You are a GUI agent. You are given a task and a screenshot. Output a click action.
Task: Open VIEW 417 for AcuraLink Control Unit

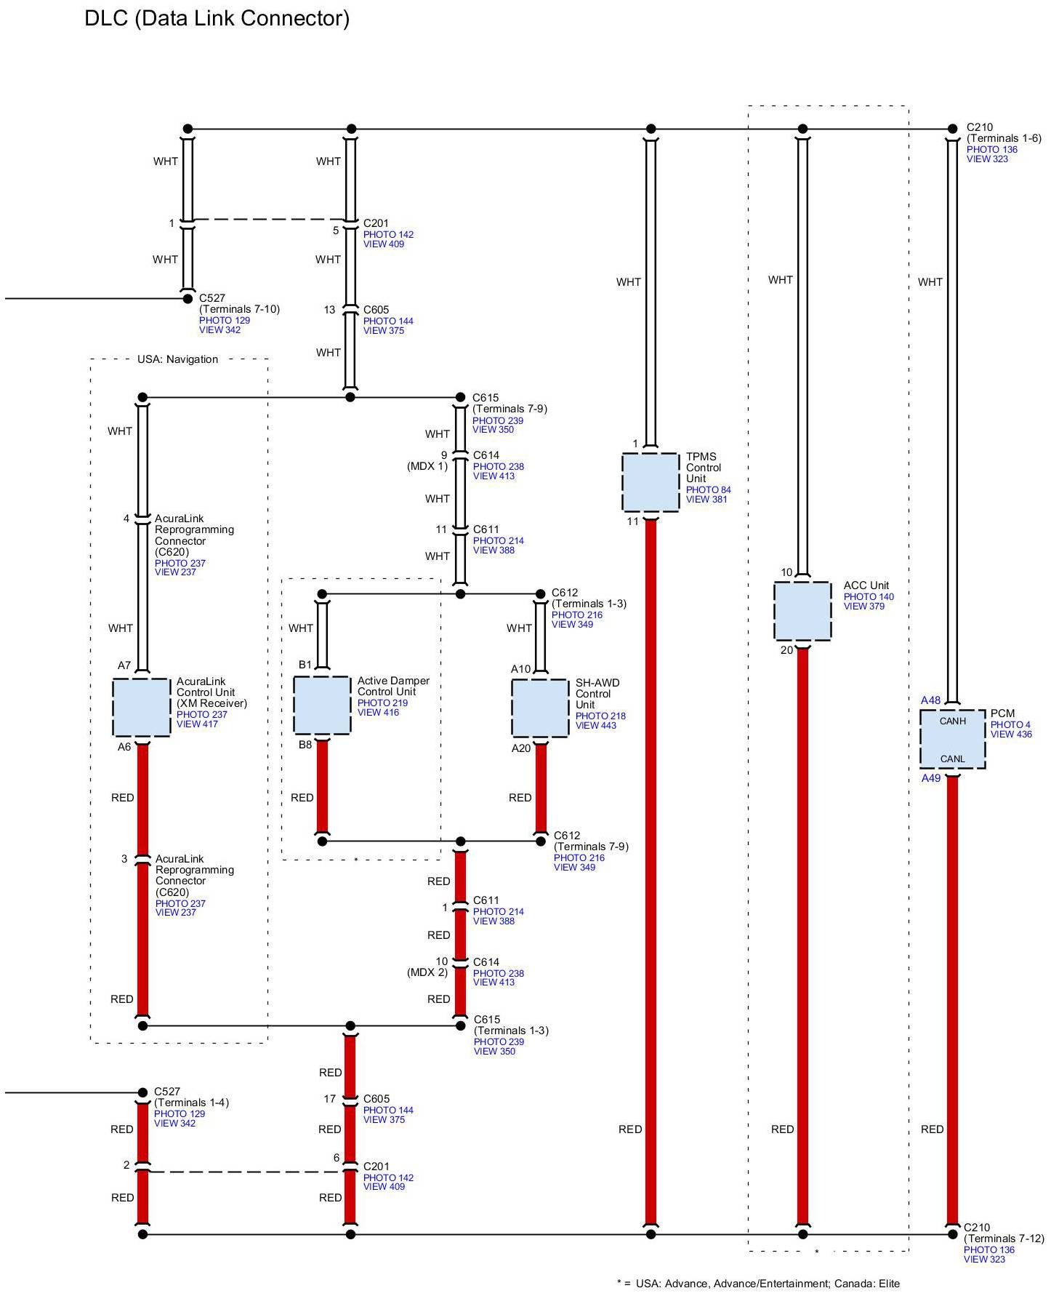pyautogui.click(x=197, y=724)
